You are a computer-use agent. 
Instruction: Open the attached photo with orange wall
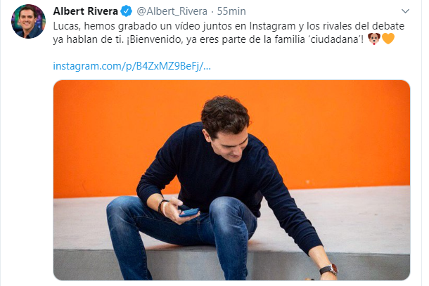231,180
